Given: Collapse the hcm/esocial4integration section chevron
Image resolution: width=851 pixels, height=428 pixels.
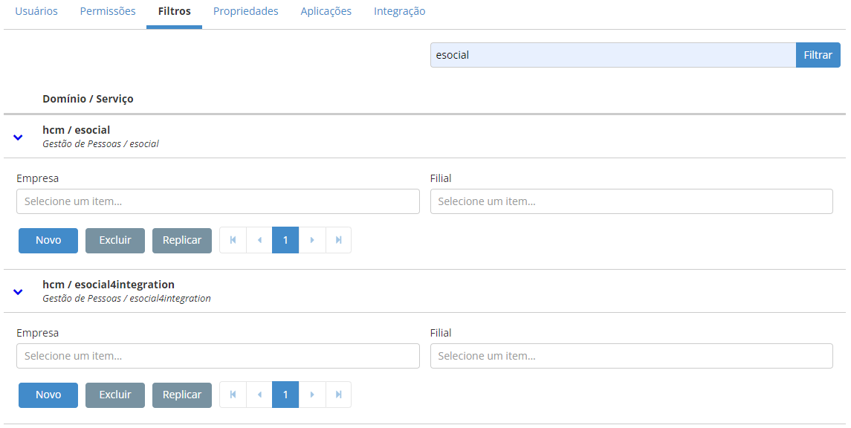Looking at the screenshot, I should coord(18,291).
